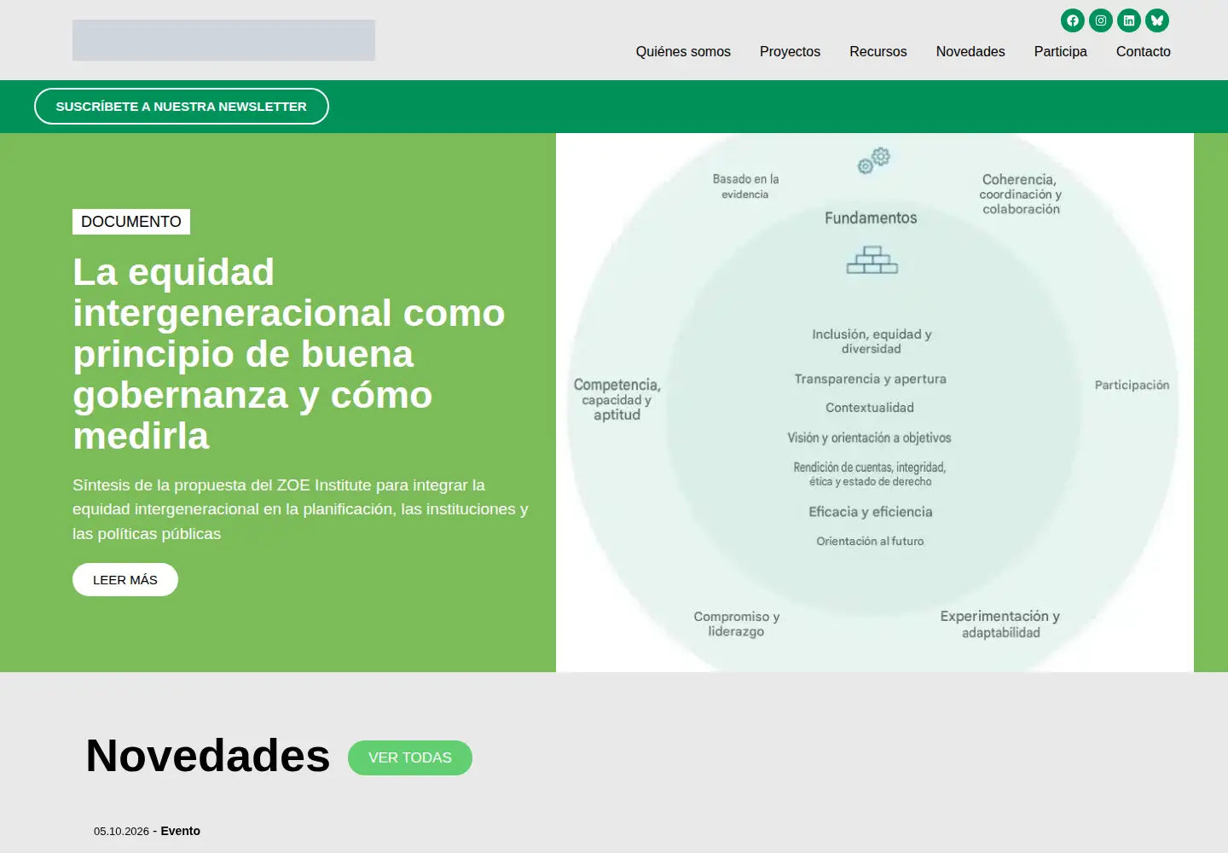The height and width of the screenshot is (853, 1228).
Task: Click the Fundamentos label in the diagram
Action: pyautogui.click(x=871, y=218)
